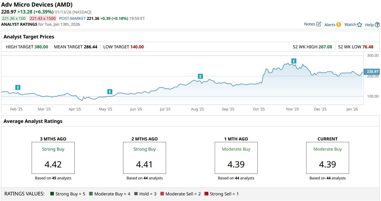Click the earnings marker near May '25

[x=110, y=92]
